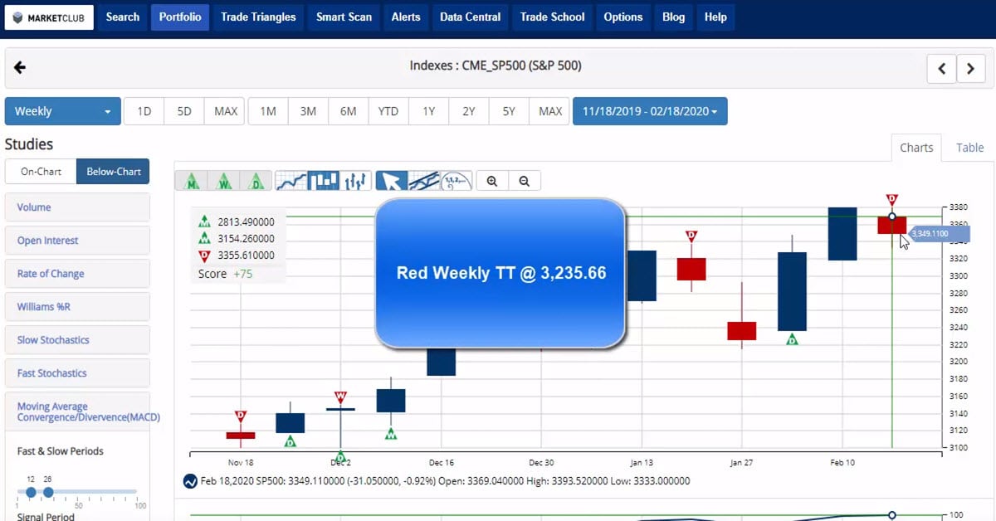Choose the Fibonacci tool icon
The image size is (996, 521).
tap(456, 181)
